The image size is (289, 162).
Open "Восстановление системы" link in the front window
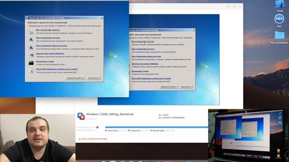(x=48, y=38)
